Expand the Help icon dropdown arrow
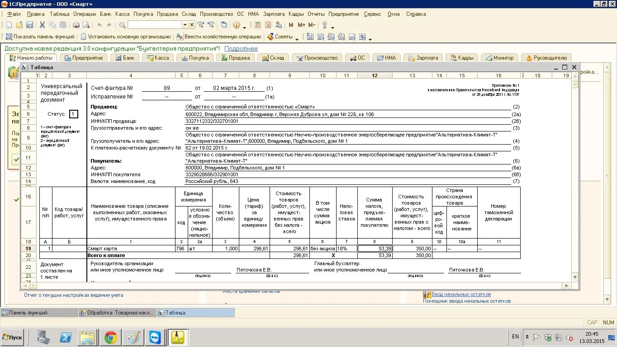This screenshot has height=347, width=617. pyautogui.click(x=244, y=27)
